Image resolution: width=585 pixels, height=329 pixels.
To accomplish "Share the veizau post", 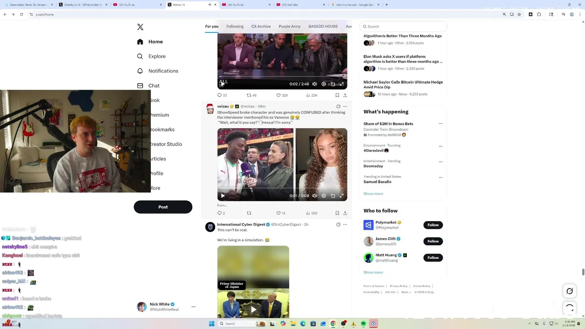I will (345, 213).
